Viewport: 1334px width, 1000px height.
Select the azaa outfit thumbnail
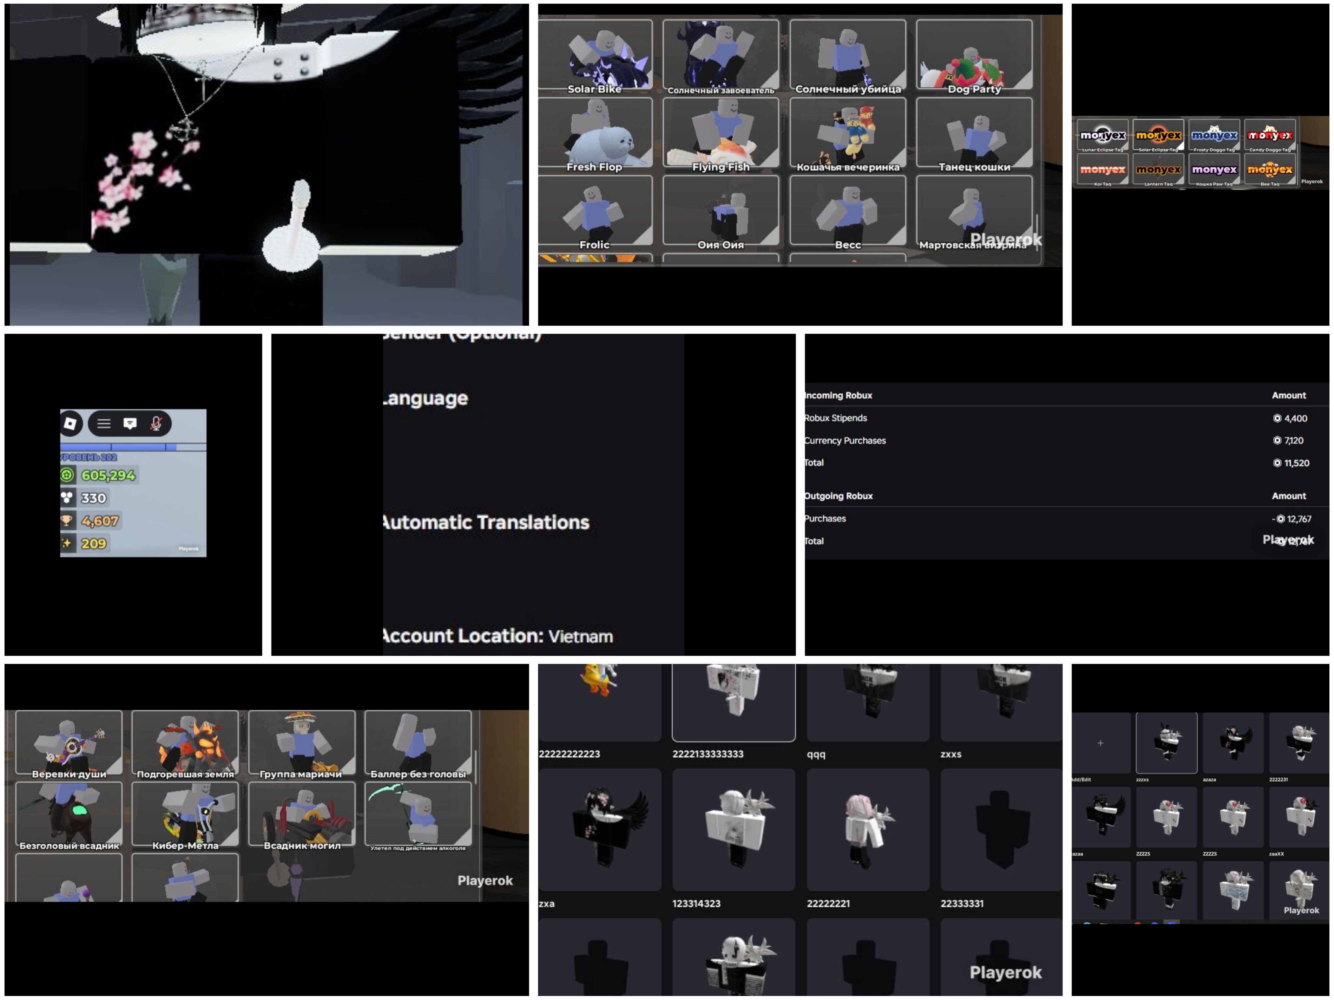(1101, 817)
